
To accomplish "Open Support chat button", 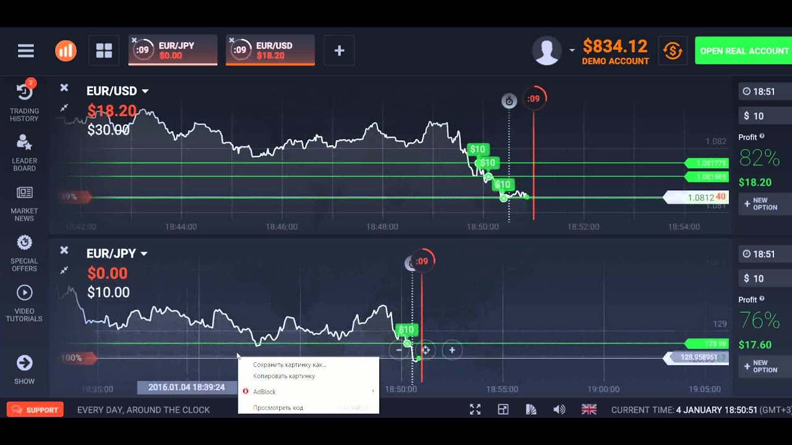I will coord(35,409).
